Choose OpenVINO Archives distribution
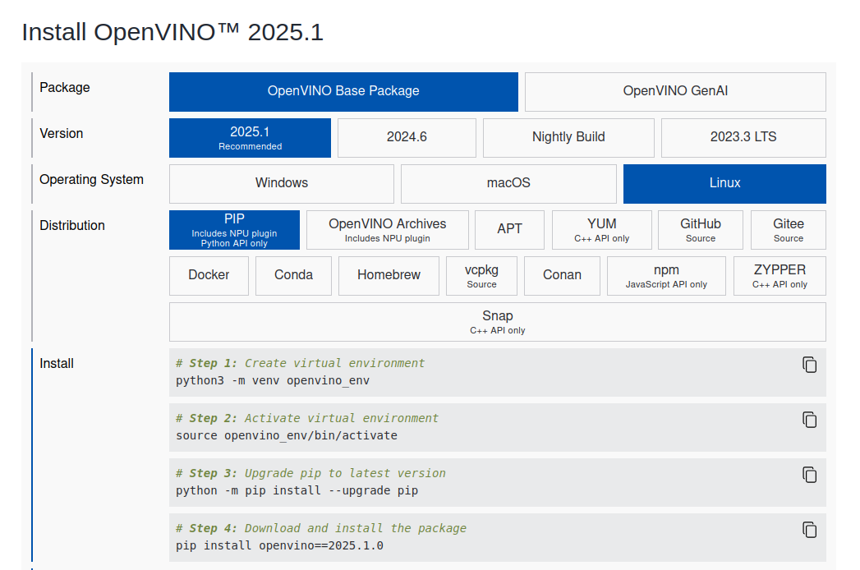Screen dimensions: 860x570 tap(387, 230)
